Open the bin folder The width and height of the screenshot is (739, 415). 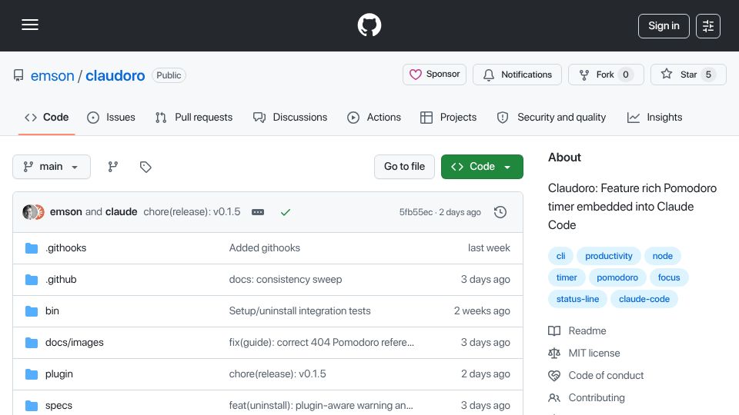coord(52,311)
